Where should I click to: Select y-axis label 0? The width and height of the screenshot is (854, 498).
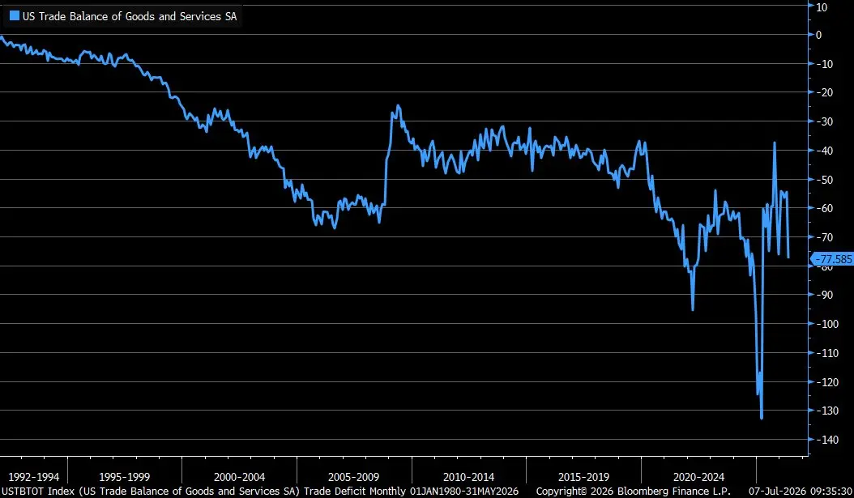coord(818,35)
